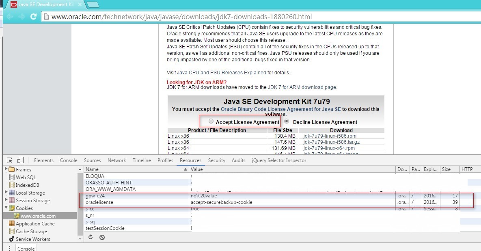Click the Session Storage grid icon
481x251 pixels.
12,200
